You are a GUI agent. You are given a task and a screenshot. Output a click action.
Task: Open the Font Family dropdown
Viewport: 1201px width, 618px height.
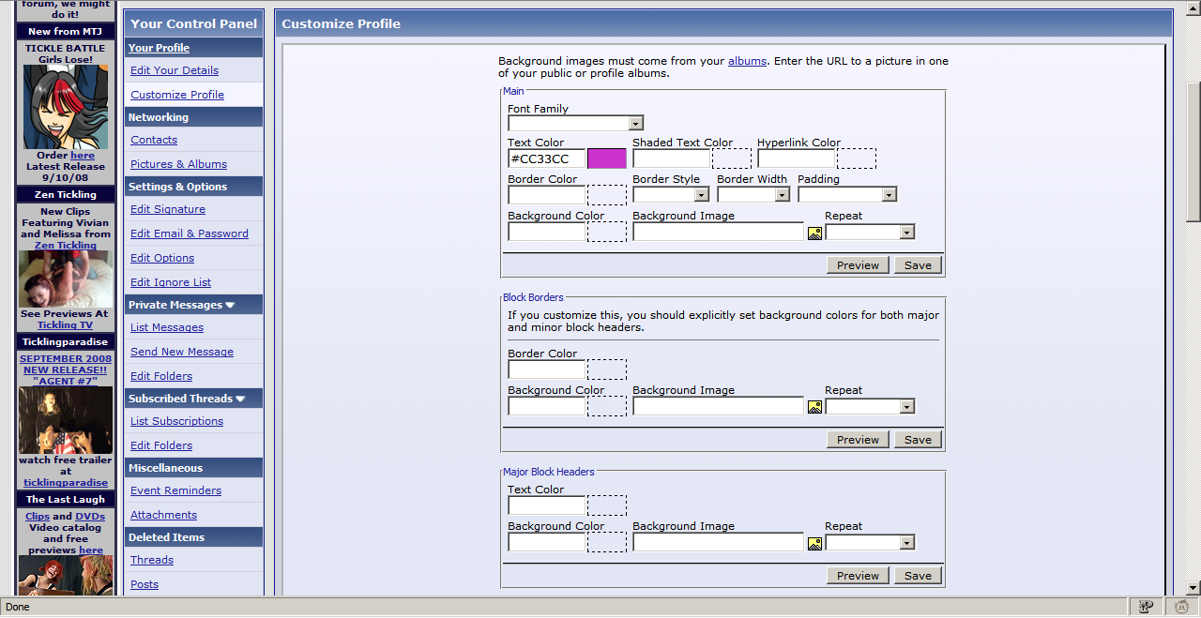tap(635, 123)
